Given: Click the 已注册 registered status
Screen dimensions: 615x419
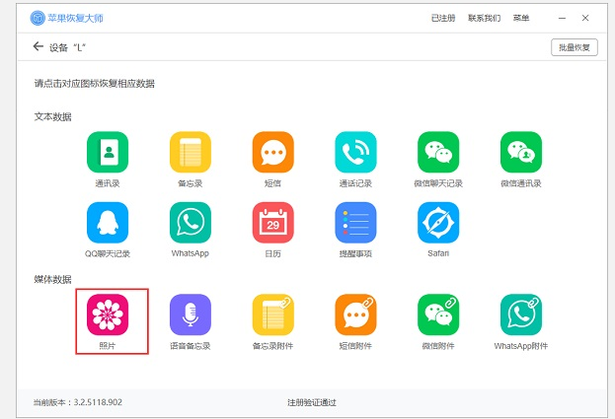Looking at the screenshot, I should [x=443, y=18].
